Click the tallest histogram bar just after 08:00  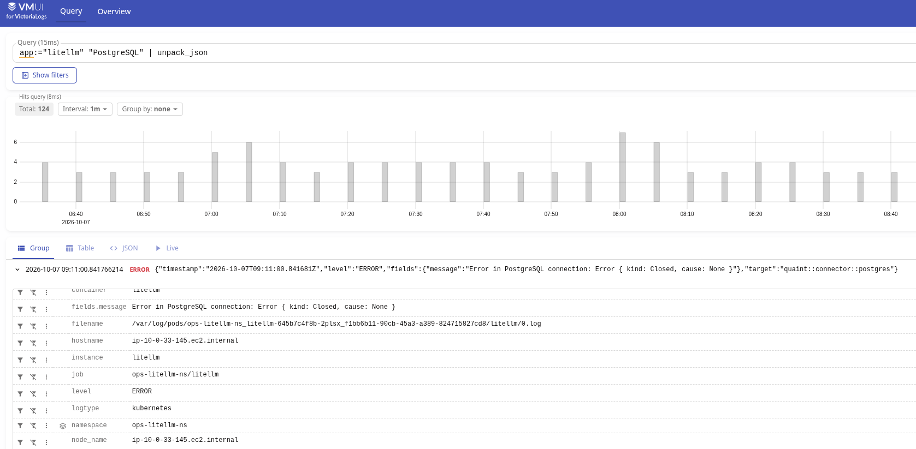pos(623,167)
